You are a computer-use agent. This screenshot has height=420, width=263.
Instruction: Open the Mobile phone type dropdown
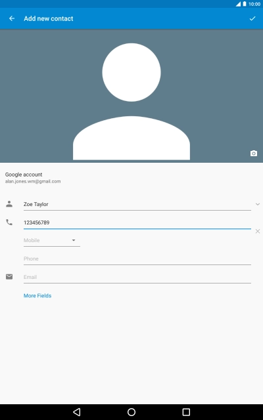click(52, 241)
